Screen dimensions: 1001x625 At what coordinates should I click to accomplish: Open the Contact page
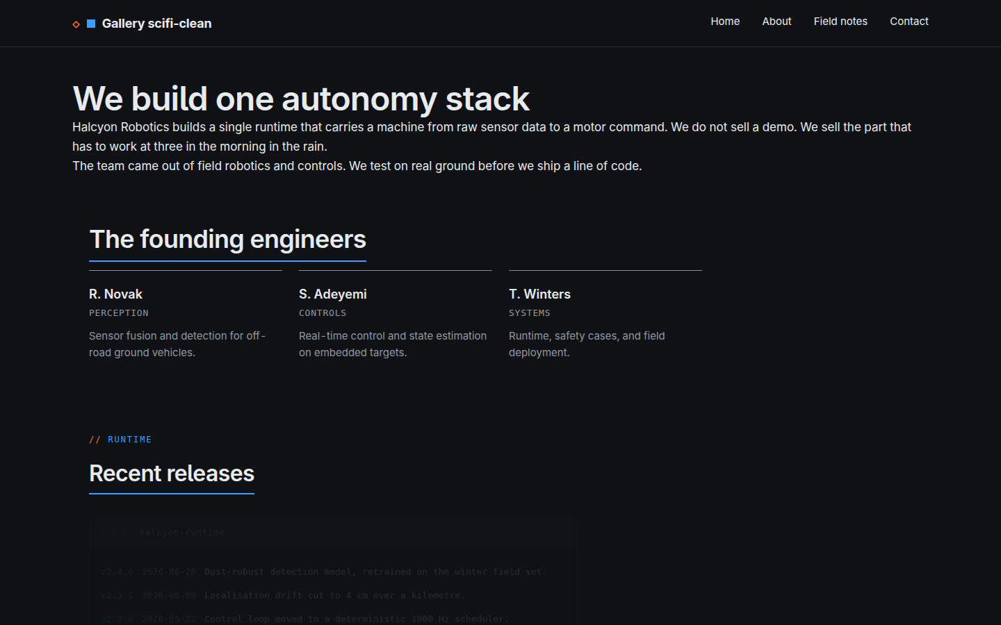909,22
